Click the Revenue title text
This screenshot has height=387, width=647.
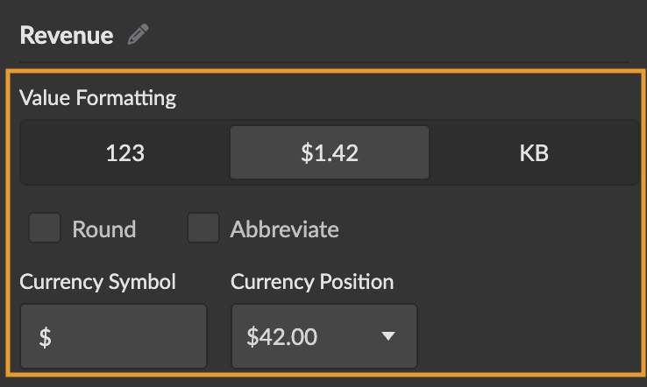(67, 35)
